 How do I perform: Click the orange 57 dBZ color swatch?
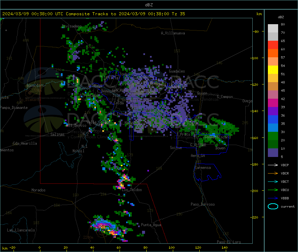point(273,53)
